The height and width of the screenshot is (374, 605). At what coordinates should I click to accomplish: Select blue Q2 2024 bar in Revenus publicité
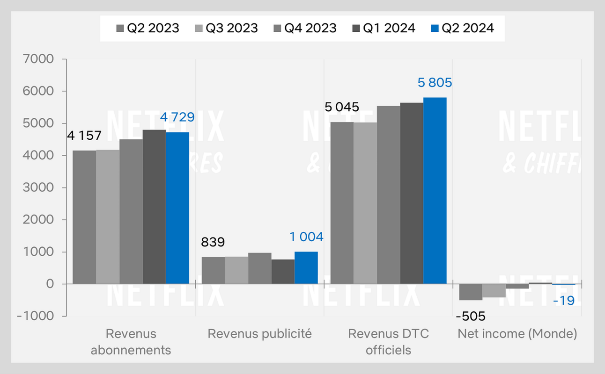306,268
